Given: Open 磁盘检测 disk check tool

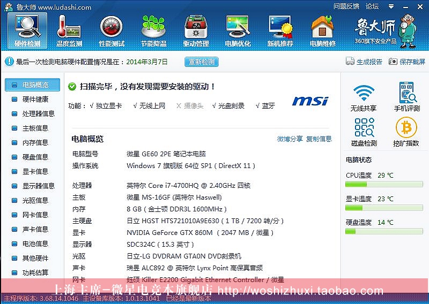Looking at the screenshot, I should [x=364, y=132].
